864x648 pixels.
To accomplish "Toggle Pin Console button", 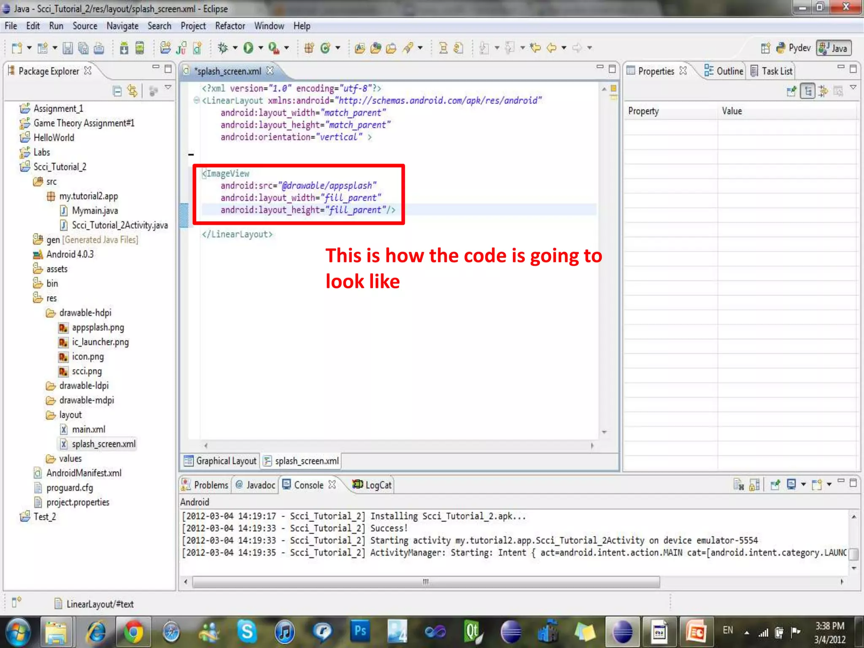I will [x=775, y=485].
